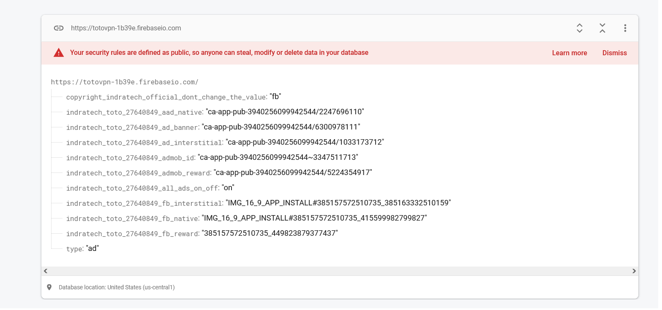The width and height of the screenshot is (662, 310).
Task: Click the "ad" value of type
Action: point(93,248)
